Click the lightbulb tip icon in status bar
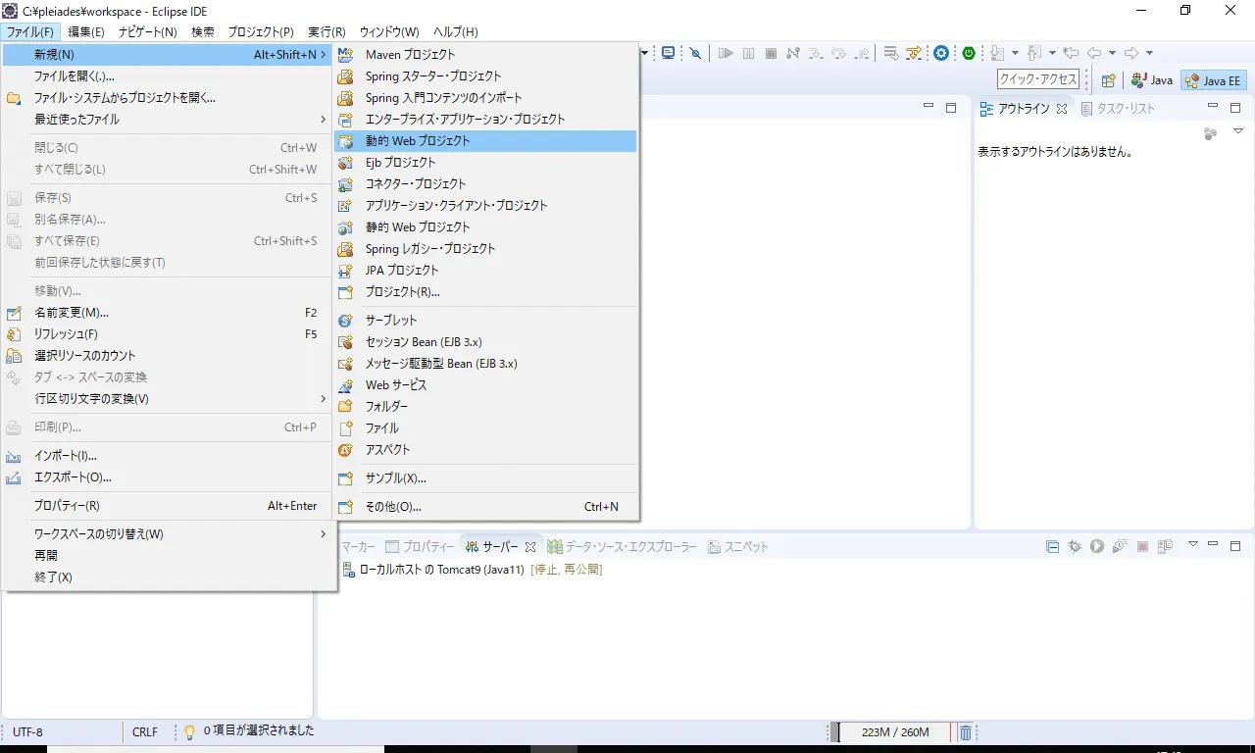The width and height of the screenshot is (1255, 753). pos(190,731)
